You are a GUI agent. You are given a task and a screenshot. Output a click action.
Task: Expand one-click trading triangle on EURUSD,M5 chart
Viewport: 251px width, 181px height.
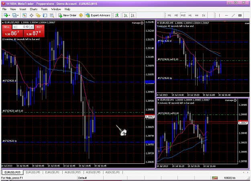[158, 23]
